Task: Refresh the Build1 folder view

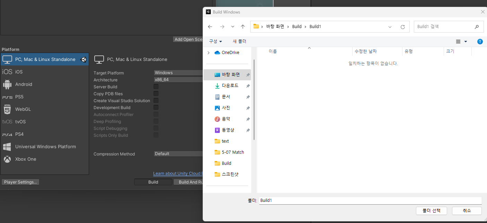Action: click(402, 27)
